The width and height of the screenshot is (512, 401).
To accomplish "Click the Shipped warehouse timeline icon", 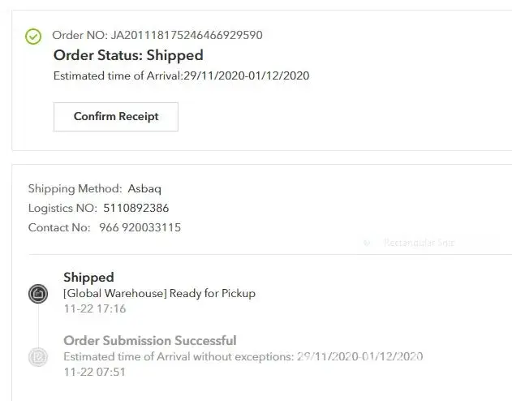I will [x=38, y=293].
